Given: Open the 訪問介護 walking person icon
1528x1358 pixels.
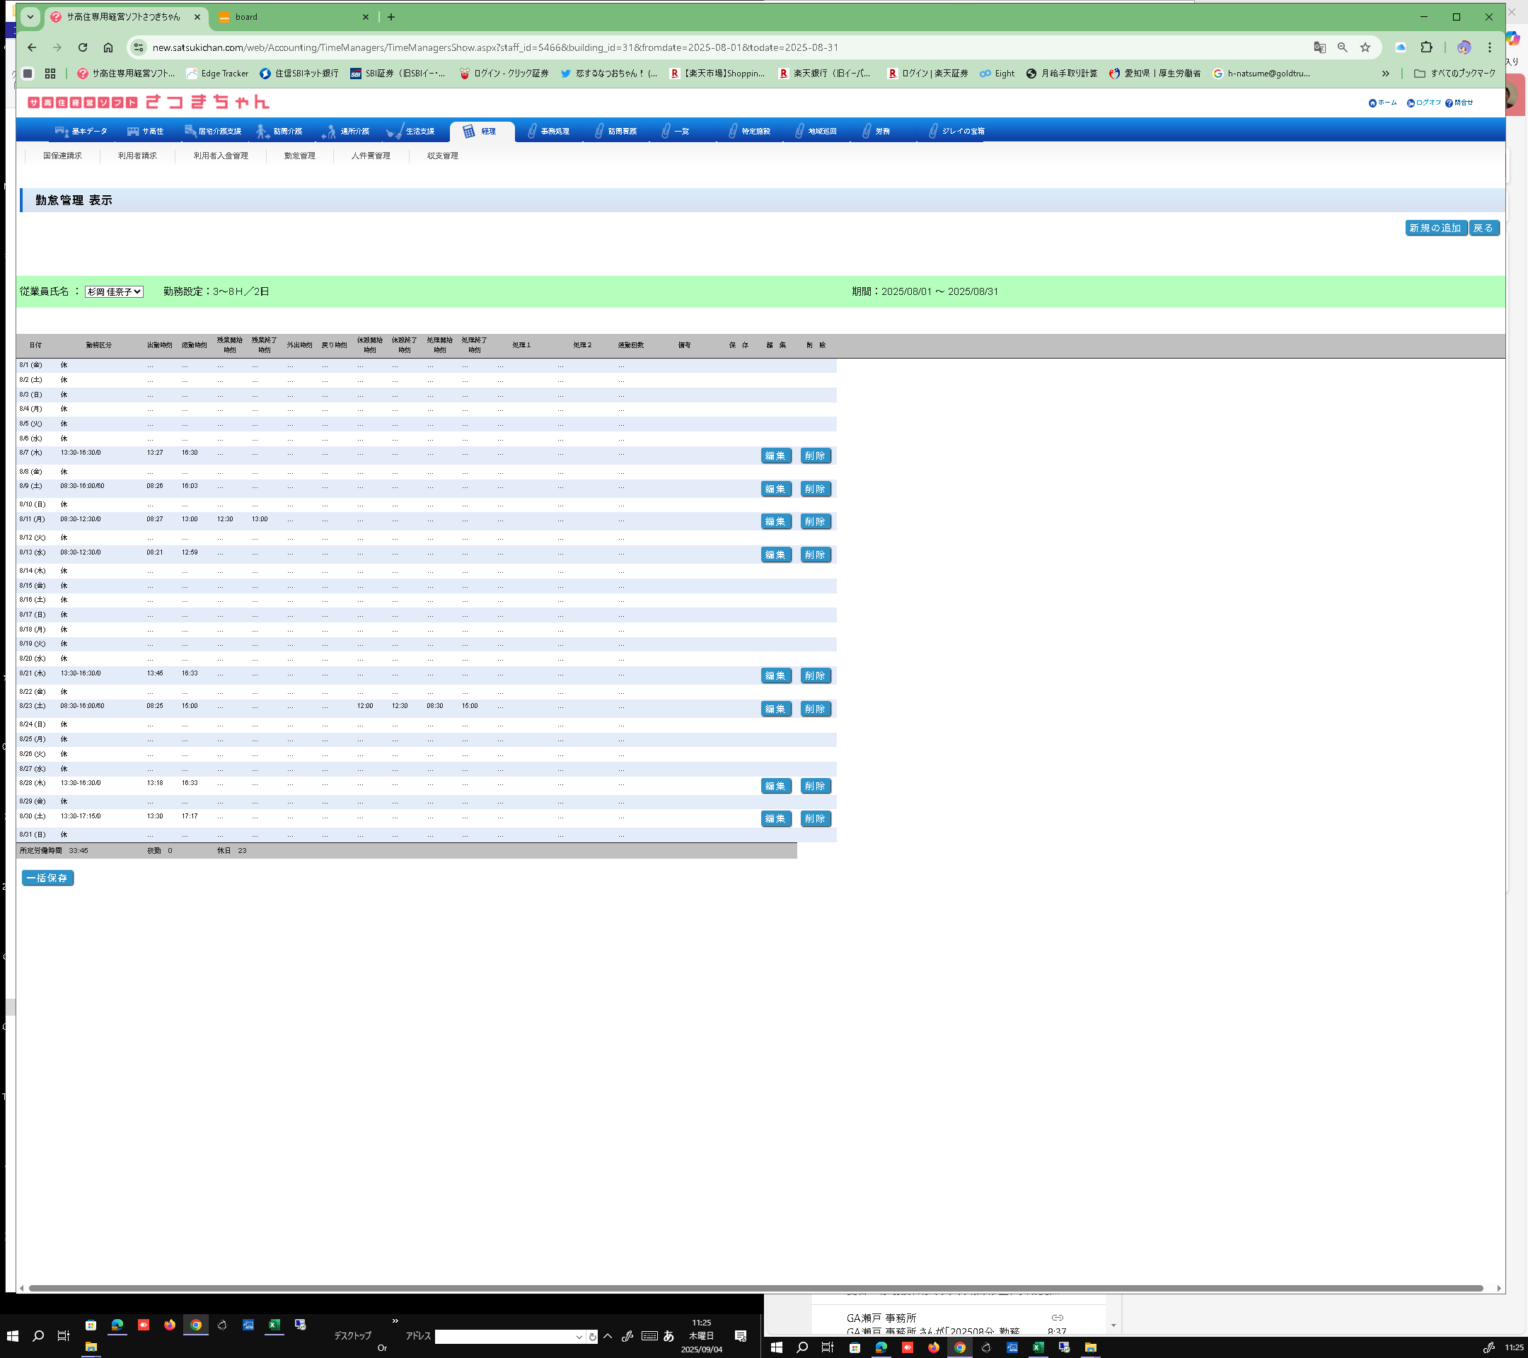Looking at the screenshot, I should (x=262, y=132).
